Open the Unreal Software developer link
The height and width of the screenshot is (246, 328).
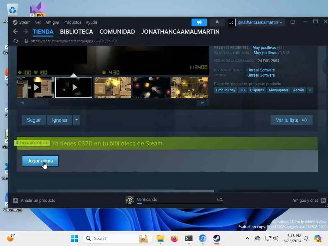pos(261,70)
